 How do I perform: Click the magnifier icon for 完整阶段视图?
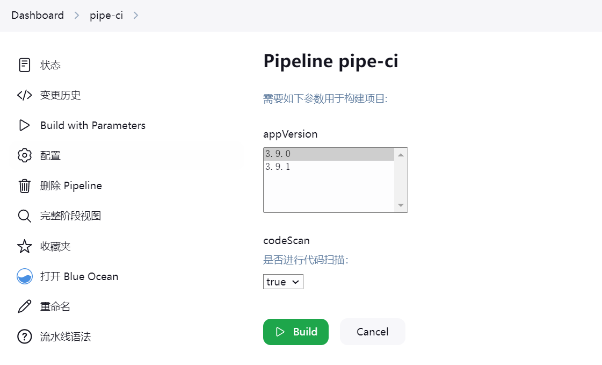tap(25, 216)
